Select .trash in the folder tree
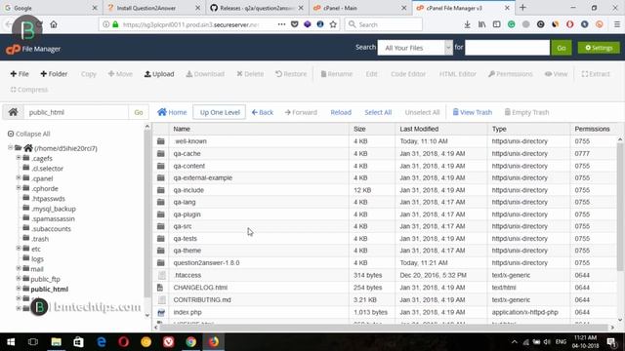Image resolution: width=625 pixels, height=351 pixels. (40, 239)
